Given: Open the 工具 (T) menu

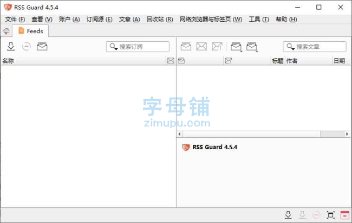Looking at the screenshot, I should [x=259, y=20].
